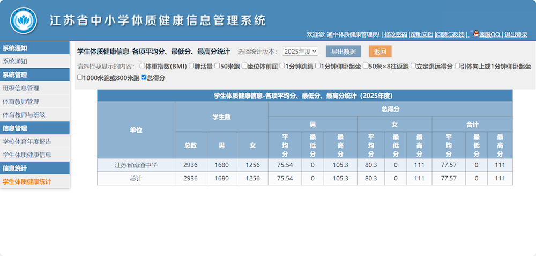Open 班级信息管理 in the sidebar

[21, 88]
